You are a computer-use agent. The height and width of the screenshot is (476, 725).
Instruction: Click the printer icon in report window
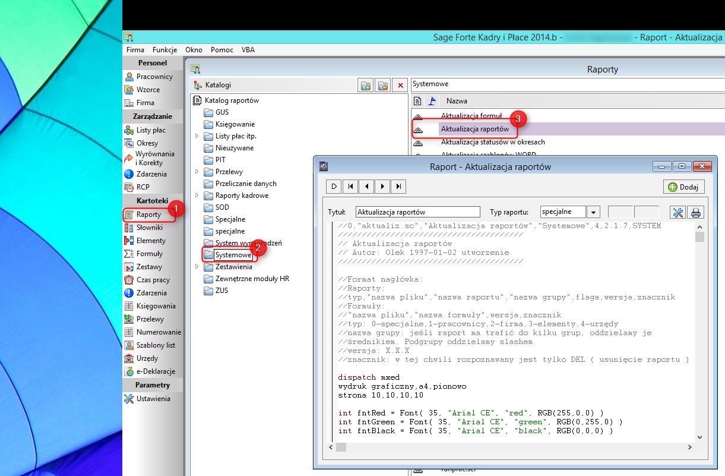(696, 212)
